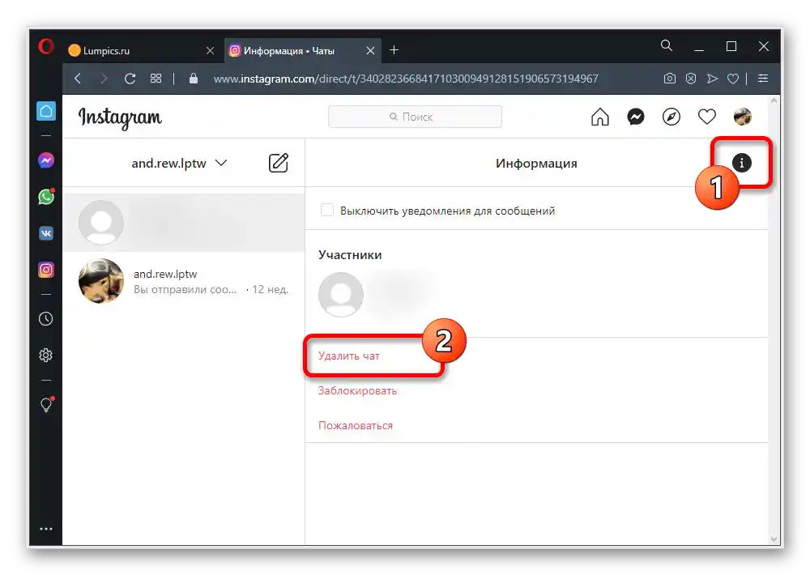Click the page scrollbar down arrow

[x=774, y=539]
